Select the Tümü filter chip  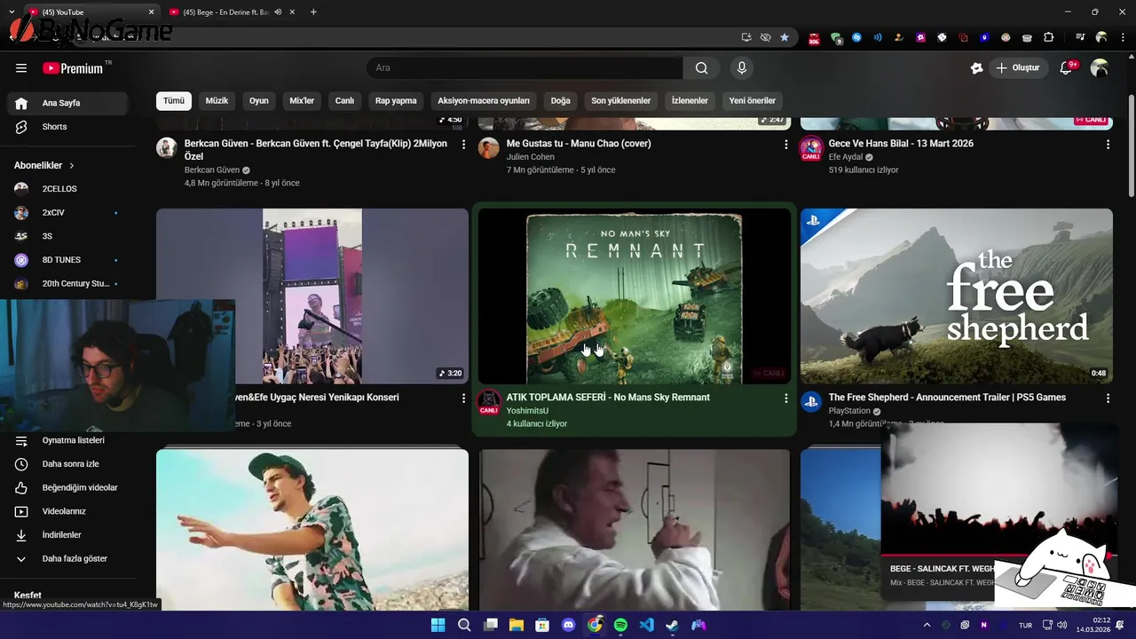[x=174, y=101]
